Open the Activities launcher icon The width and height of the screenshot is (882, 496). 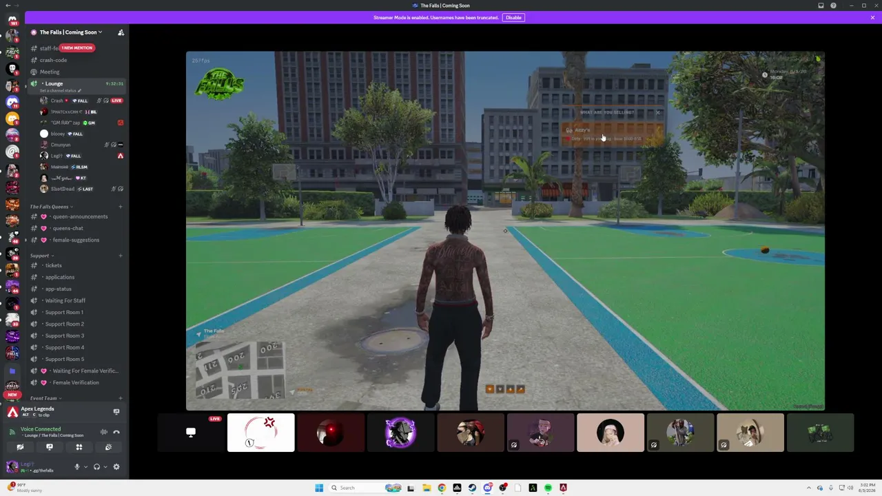(x=79, y=447)
